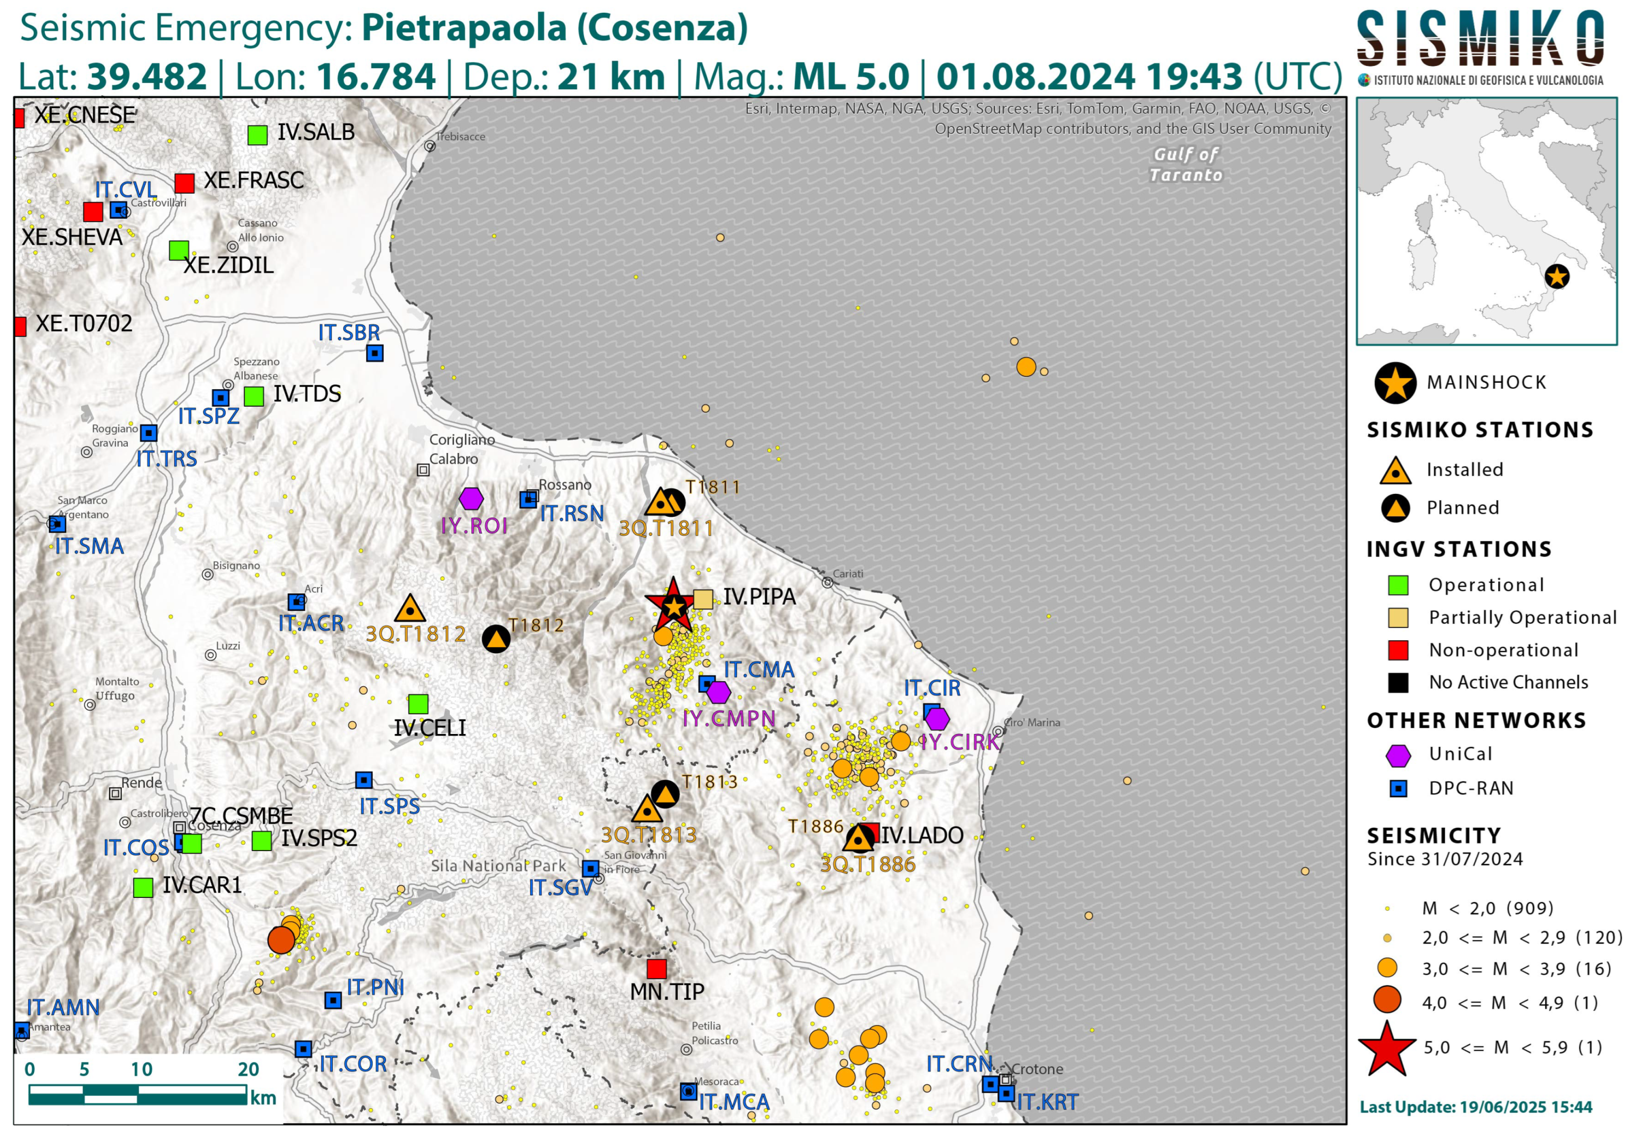Screen dimensions: 1628x1138
Task: Click the 3Q.T1886 installed triangle marker
Action: (x=859, y=839)
